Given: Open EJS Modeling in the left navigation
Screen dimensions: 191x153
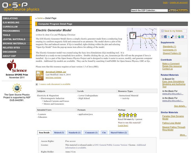Looking at the screenshot, I should click(x=17, y=22).
